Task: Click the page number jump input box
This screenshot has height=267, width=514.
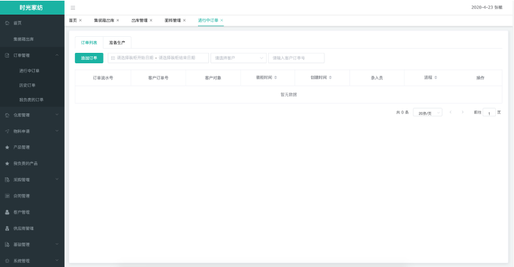Action: tap(489, 113)
